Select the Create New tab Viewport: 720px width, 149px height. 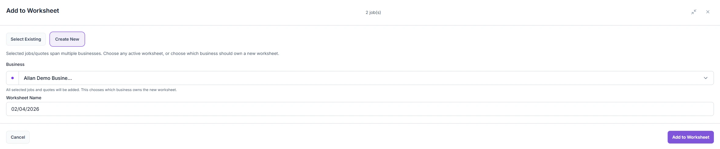[x=67, y=39]
